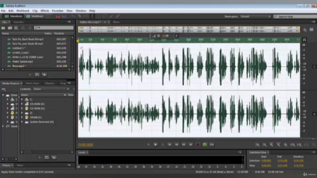Viewport: 317px width, 178px height.
Task: Open the Window menu
Action: click(x=81, y=11)
